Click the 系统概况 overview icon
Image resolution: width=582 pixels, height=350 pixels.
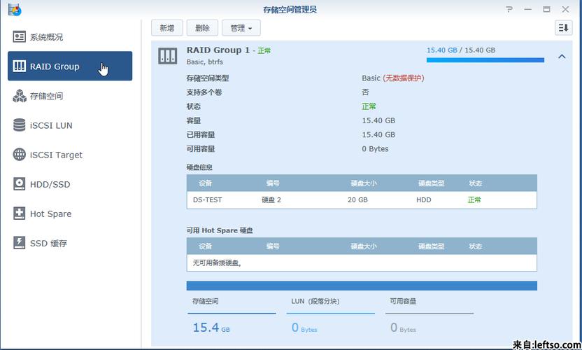coord(20,37)
